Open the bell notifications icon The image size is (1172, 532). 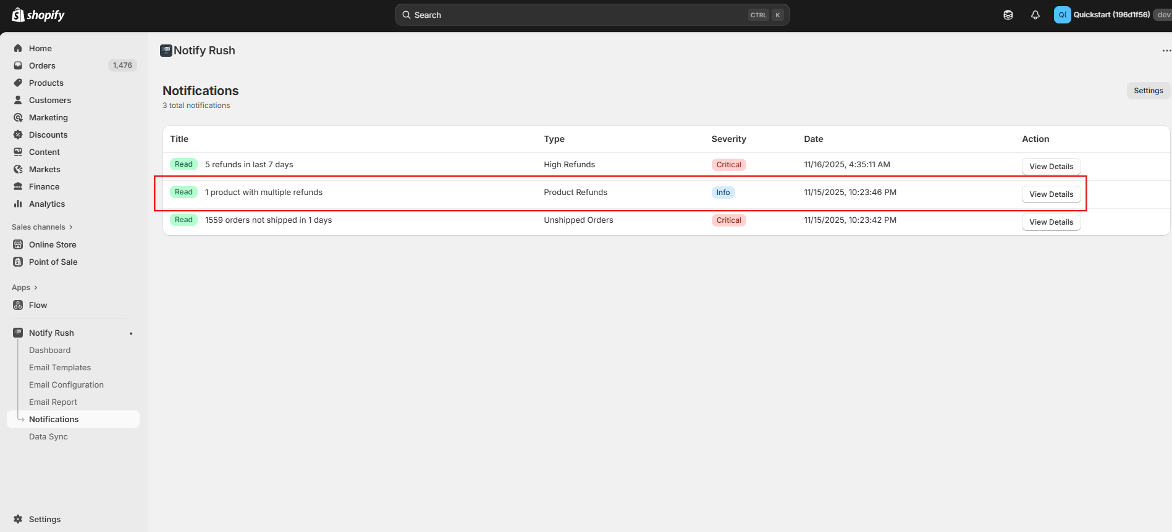(x=1035, y=15)
